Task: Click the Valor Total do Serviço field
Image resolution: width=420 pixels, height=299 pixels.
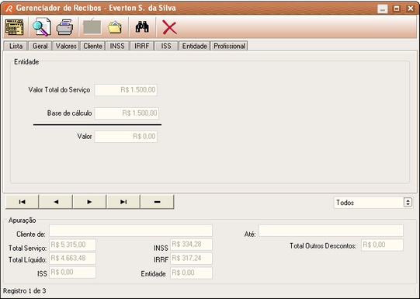Action: 126,90
